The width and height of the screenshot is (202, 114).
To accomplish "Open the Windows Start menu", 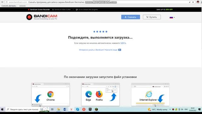I will [2, 110].
